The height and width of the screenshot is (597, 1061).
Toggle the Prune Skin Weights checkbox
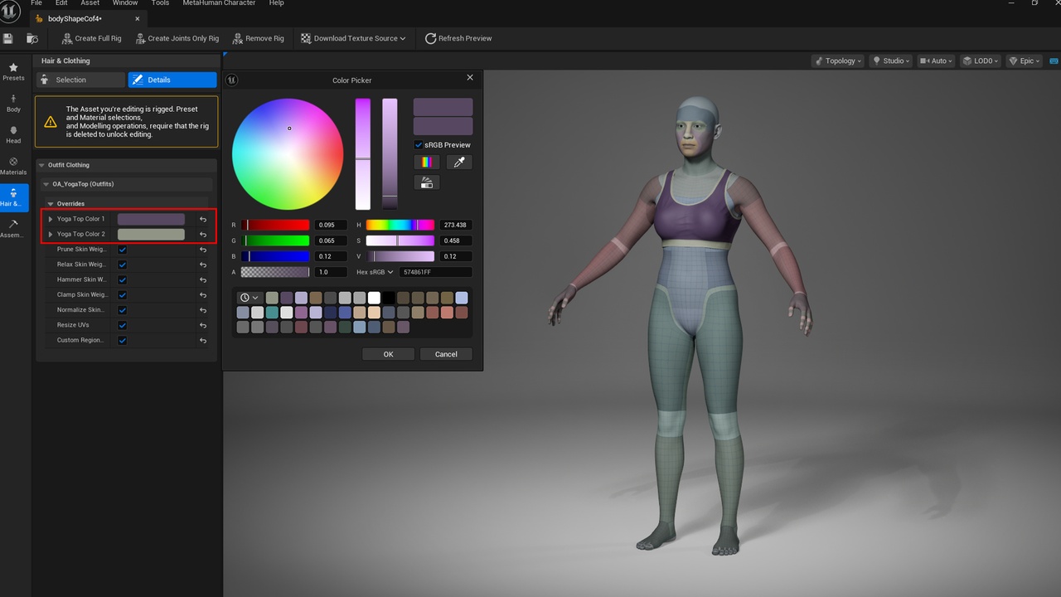123,250
